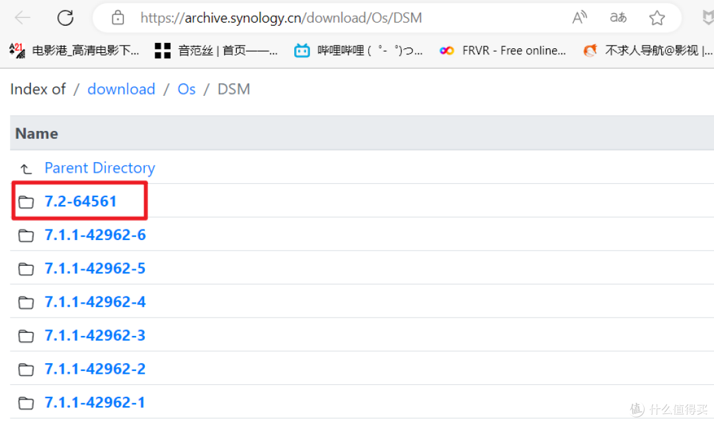Click the folder icon next to 7.1.1-42962-1
Viewport: 714px width, 424px height.
click(x=26, y=403)
